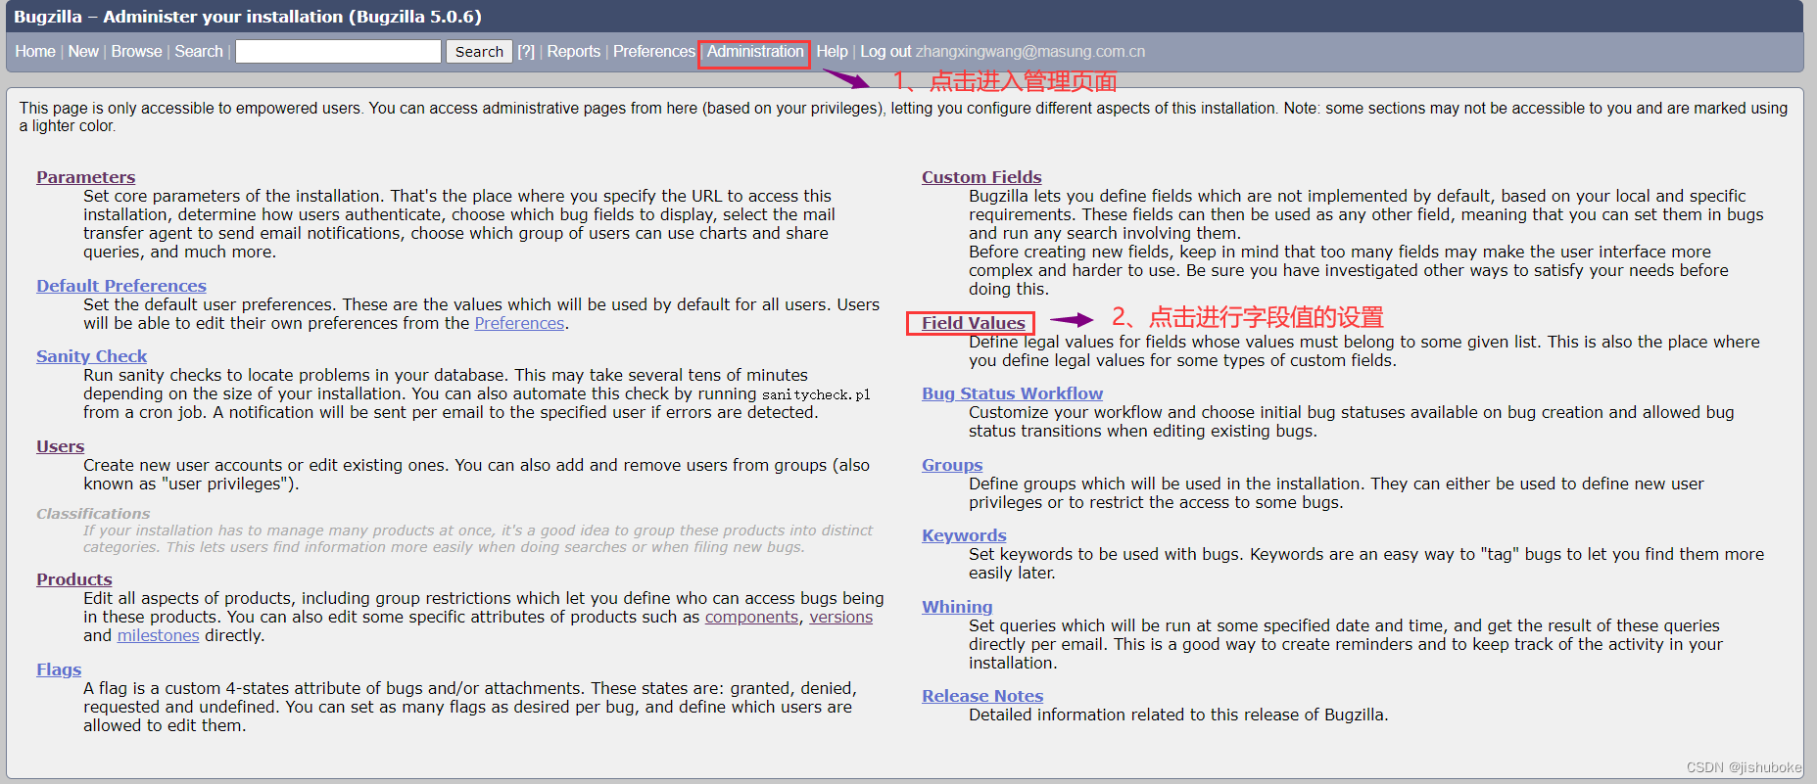Image resolution: width=1817 pixels, height=784 pixels.
Task: Open the Flags administration page
Action: [59, 669]
